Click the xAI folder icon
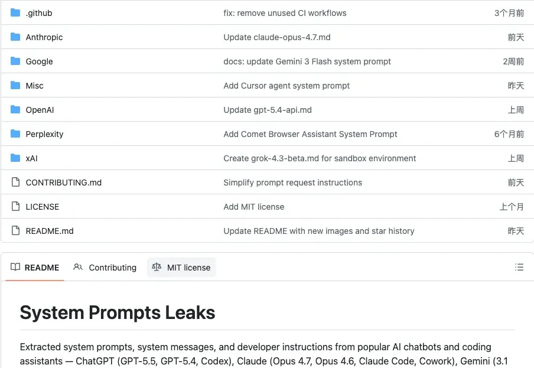 [x=15, y=158]
